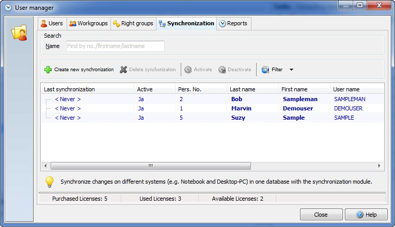Sort by Active column header

(155, 89)
